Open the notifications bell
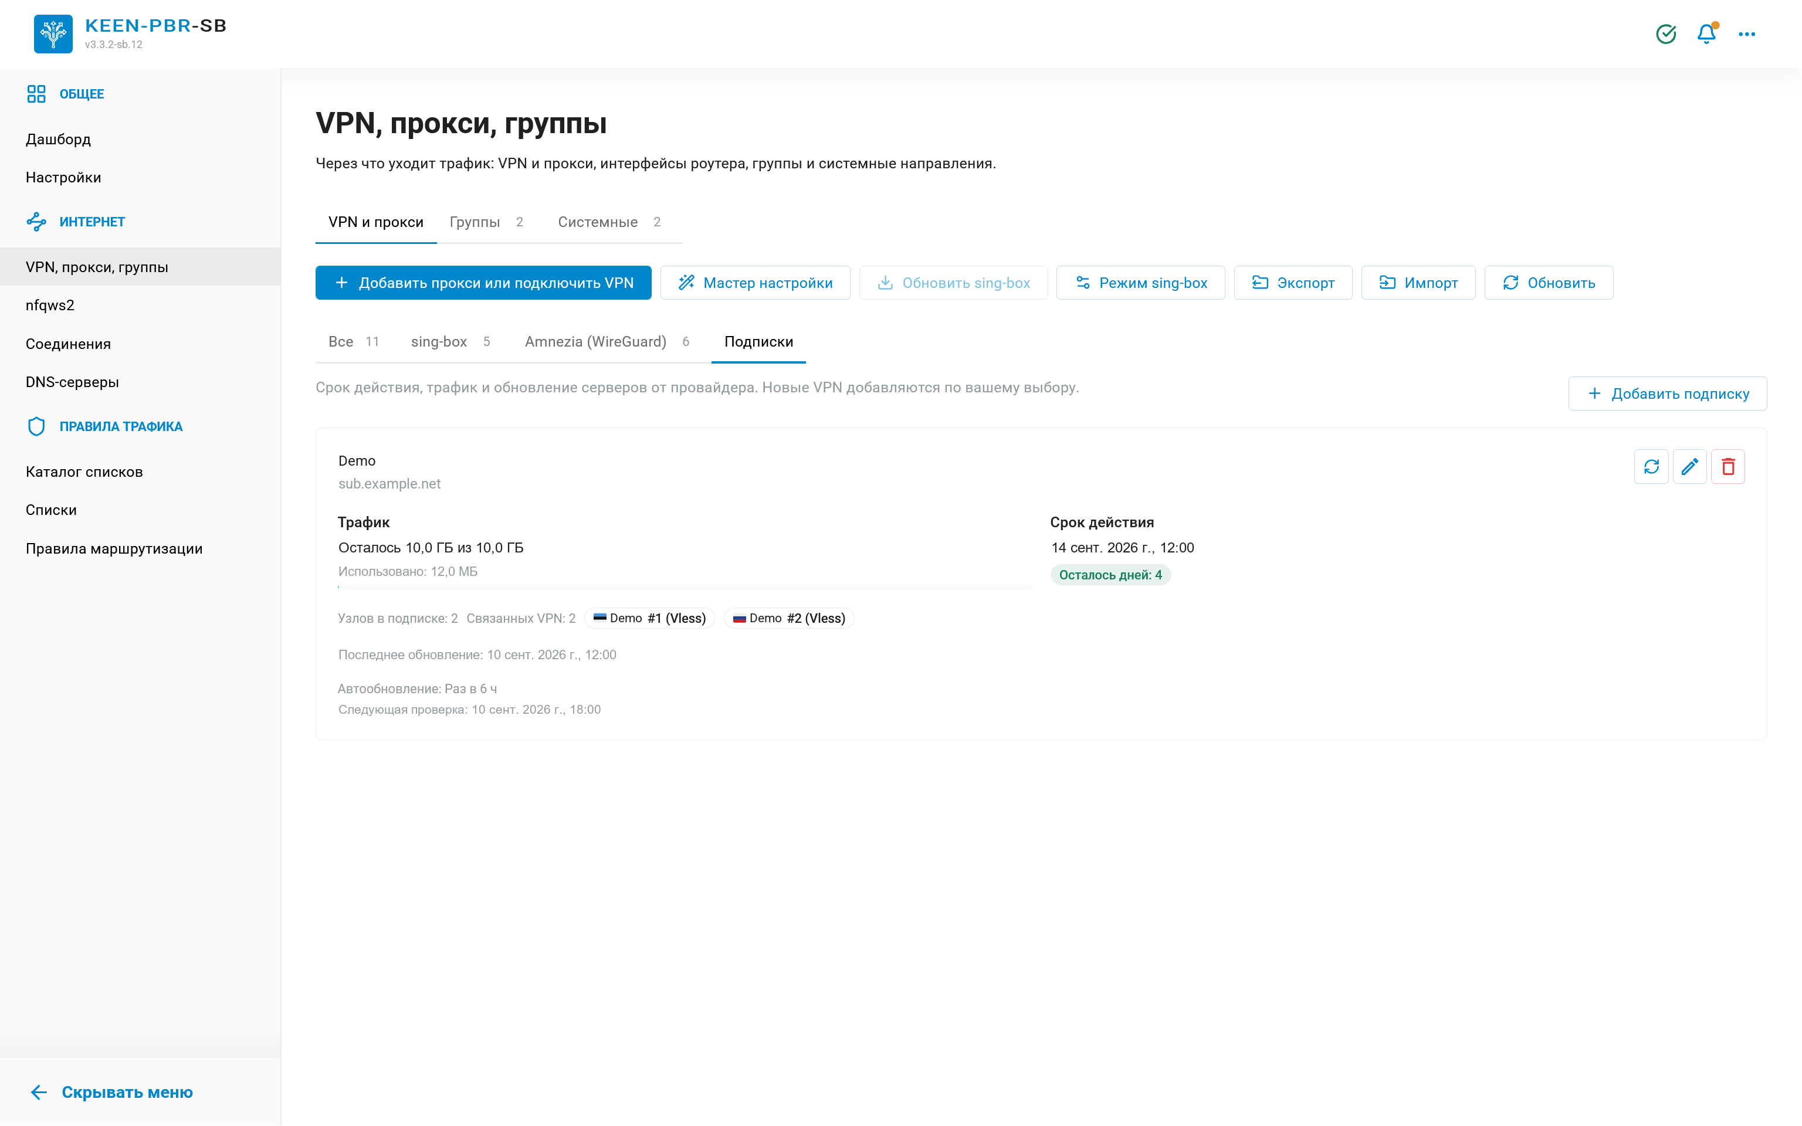1802x1126 pixels. [1707, 33]
